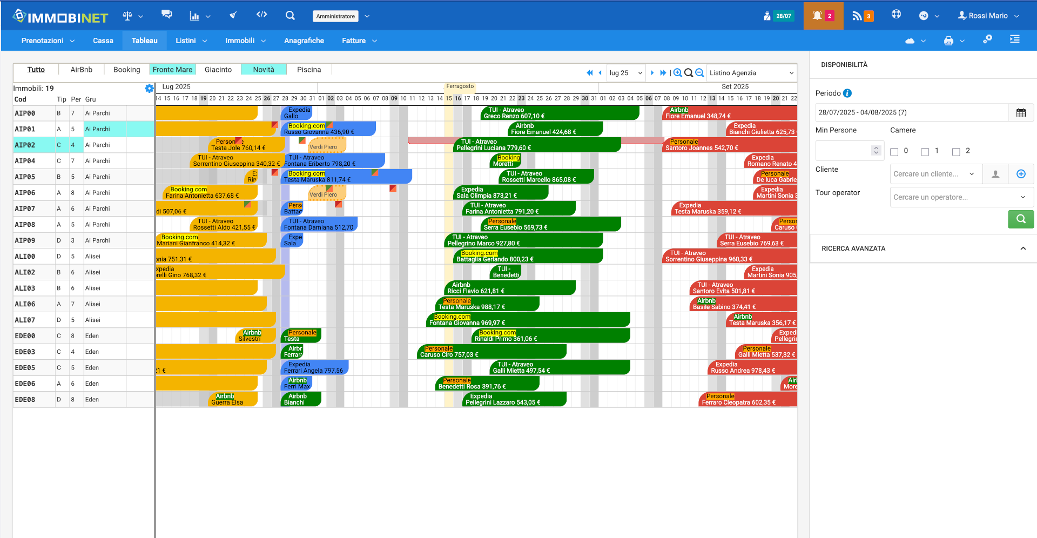This screenshot has height=538, width=1037.
Task: Open the Amministratore role dropdown
Action: click(341, 16)
